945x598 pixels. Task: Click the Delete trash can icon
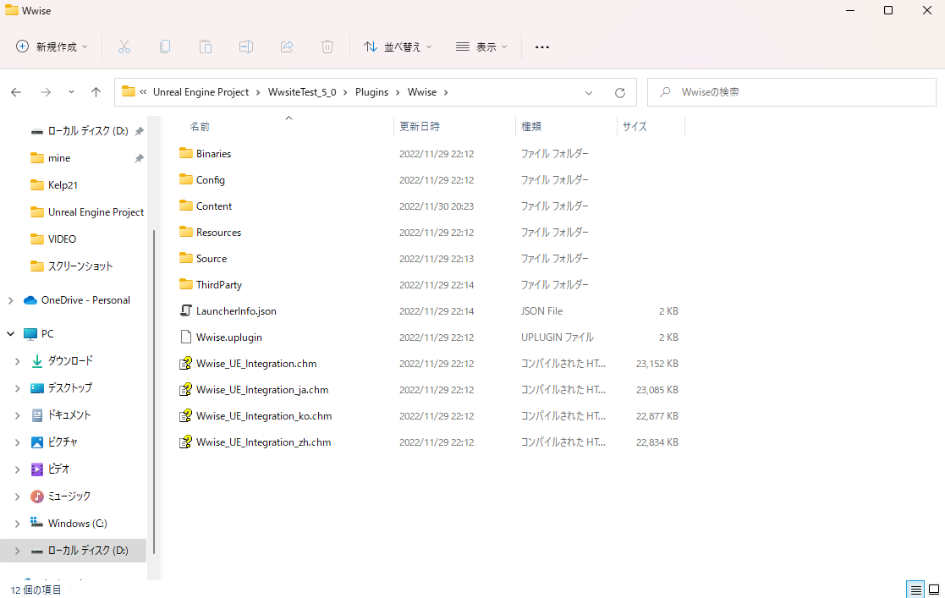tap(327, 47)
